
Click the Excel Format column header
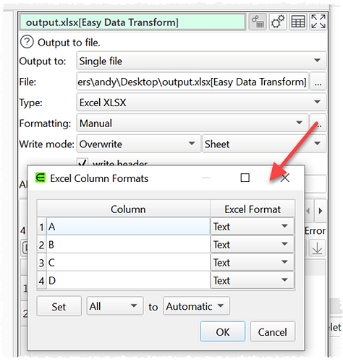253,209
